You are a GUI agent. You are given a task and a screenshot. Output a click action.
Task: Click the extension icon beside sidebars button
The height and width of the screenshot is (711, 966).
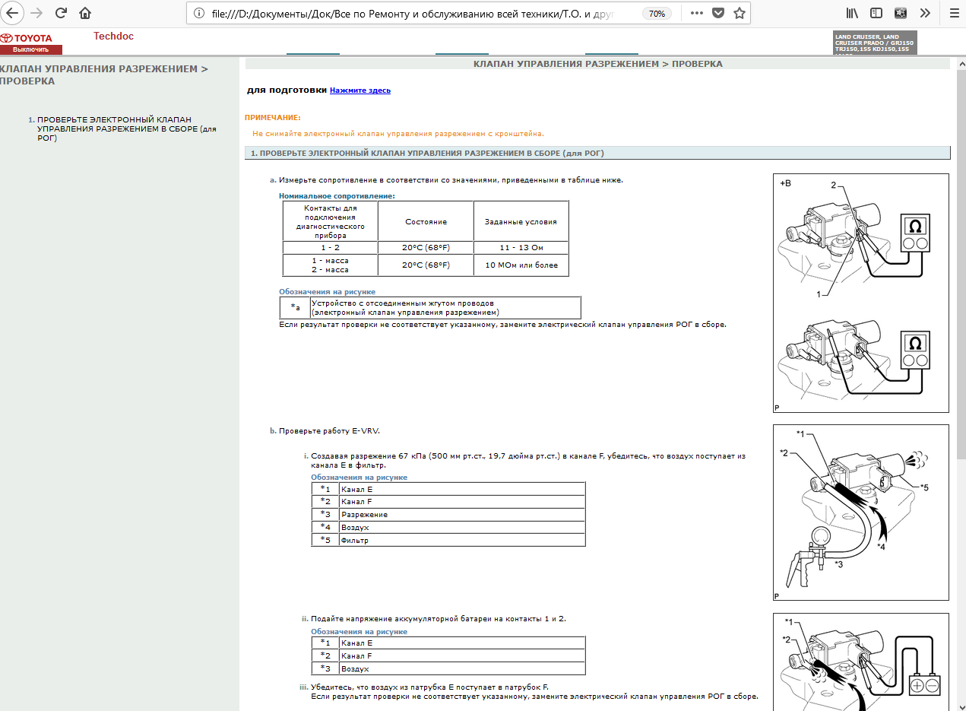pos(901,13)
